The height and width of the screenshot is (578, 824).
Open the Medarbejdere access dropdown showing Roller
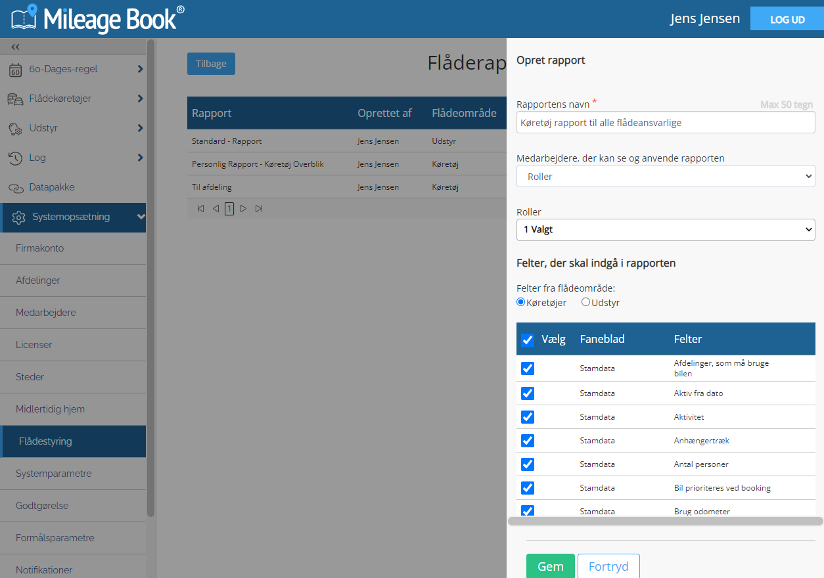click(x=666, y=176)
